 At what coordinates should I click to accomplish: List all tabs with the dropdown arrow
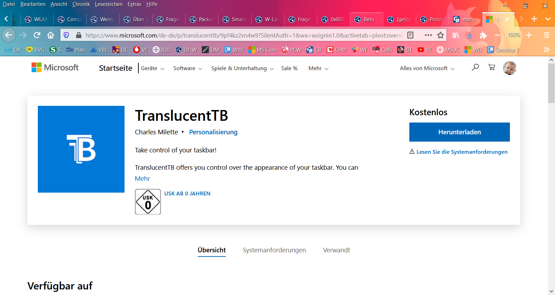tap(548, 19)
